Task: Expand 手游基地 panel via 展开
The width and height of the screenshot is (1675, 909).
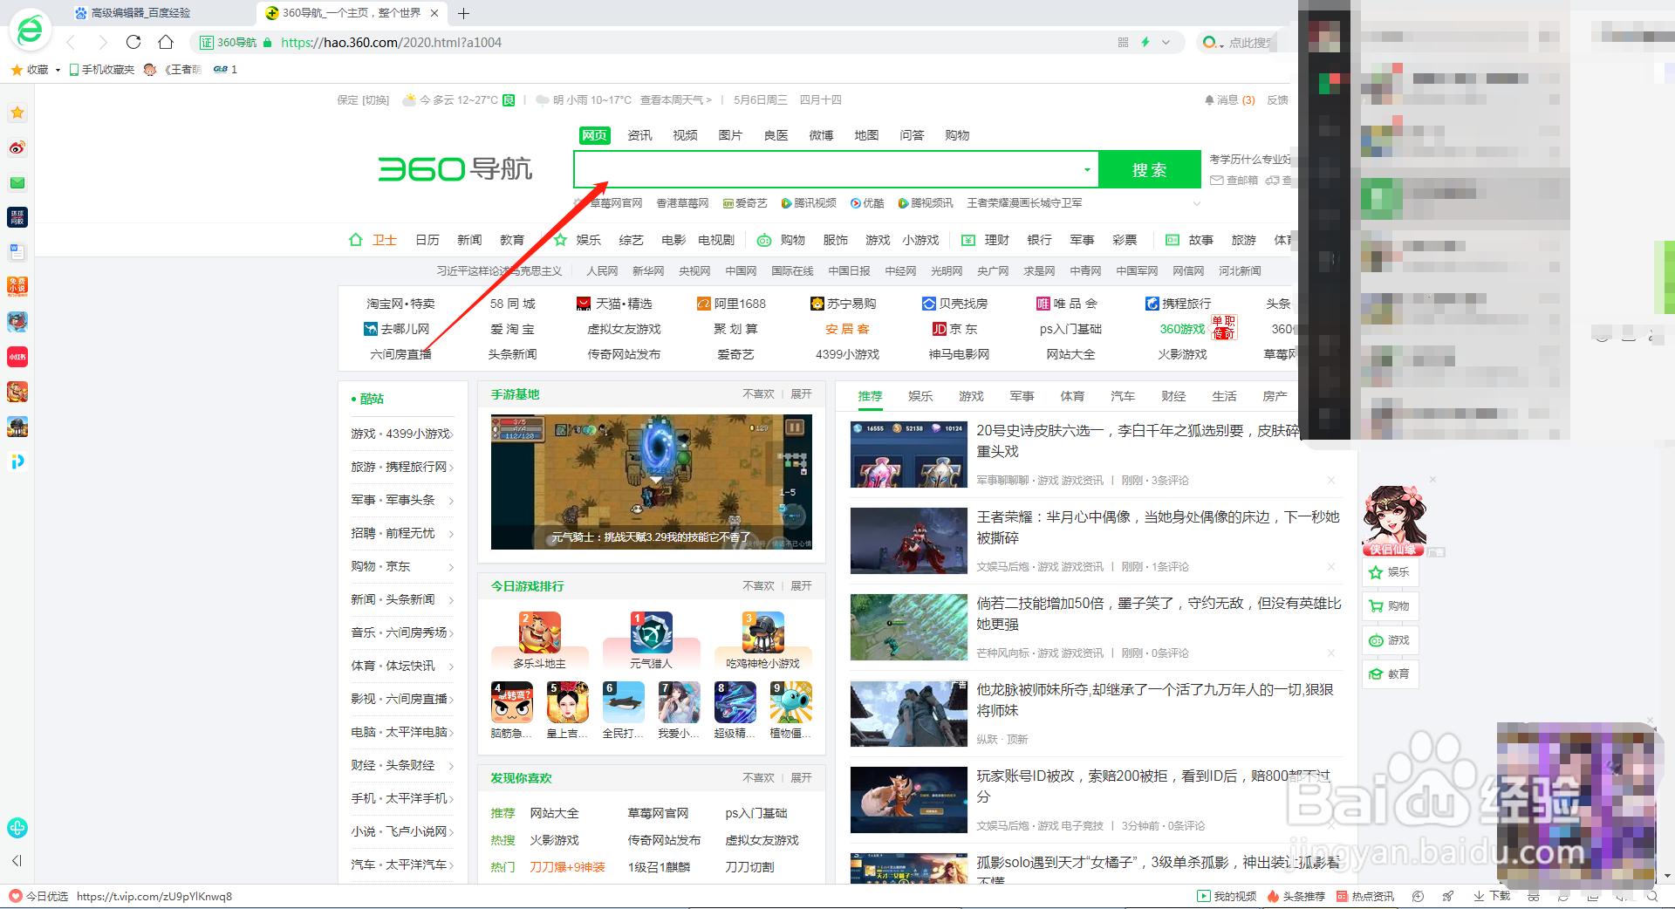Action: [801, 394]
